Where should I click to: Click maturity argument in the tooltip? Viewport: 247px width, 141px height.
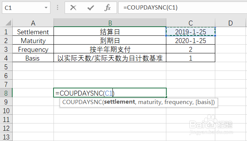coord(149,102)
